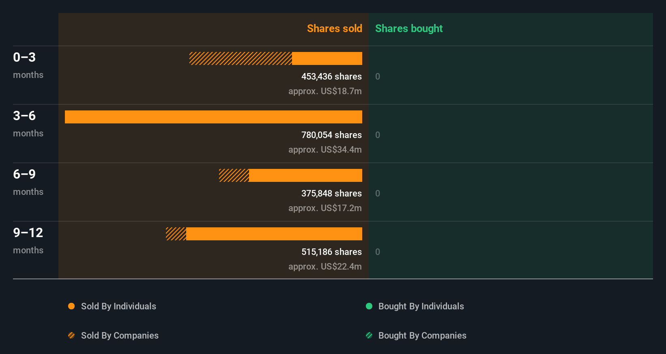Click the Sold By Companies hatched legend icon
The image size is (666, 354).
[x=71, y=335]
